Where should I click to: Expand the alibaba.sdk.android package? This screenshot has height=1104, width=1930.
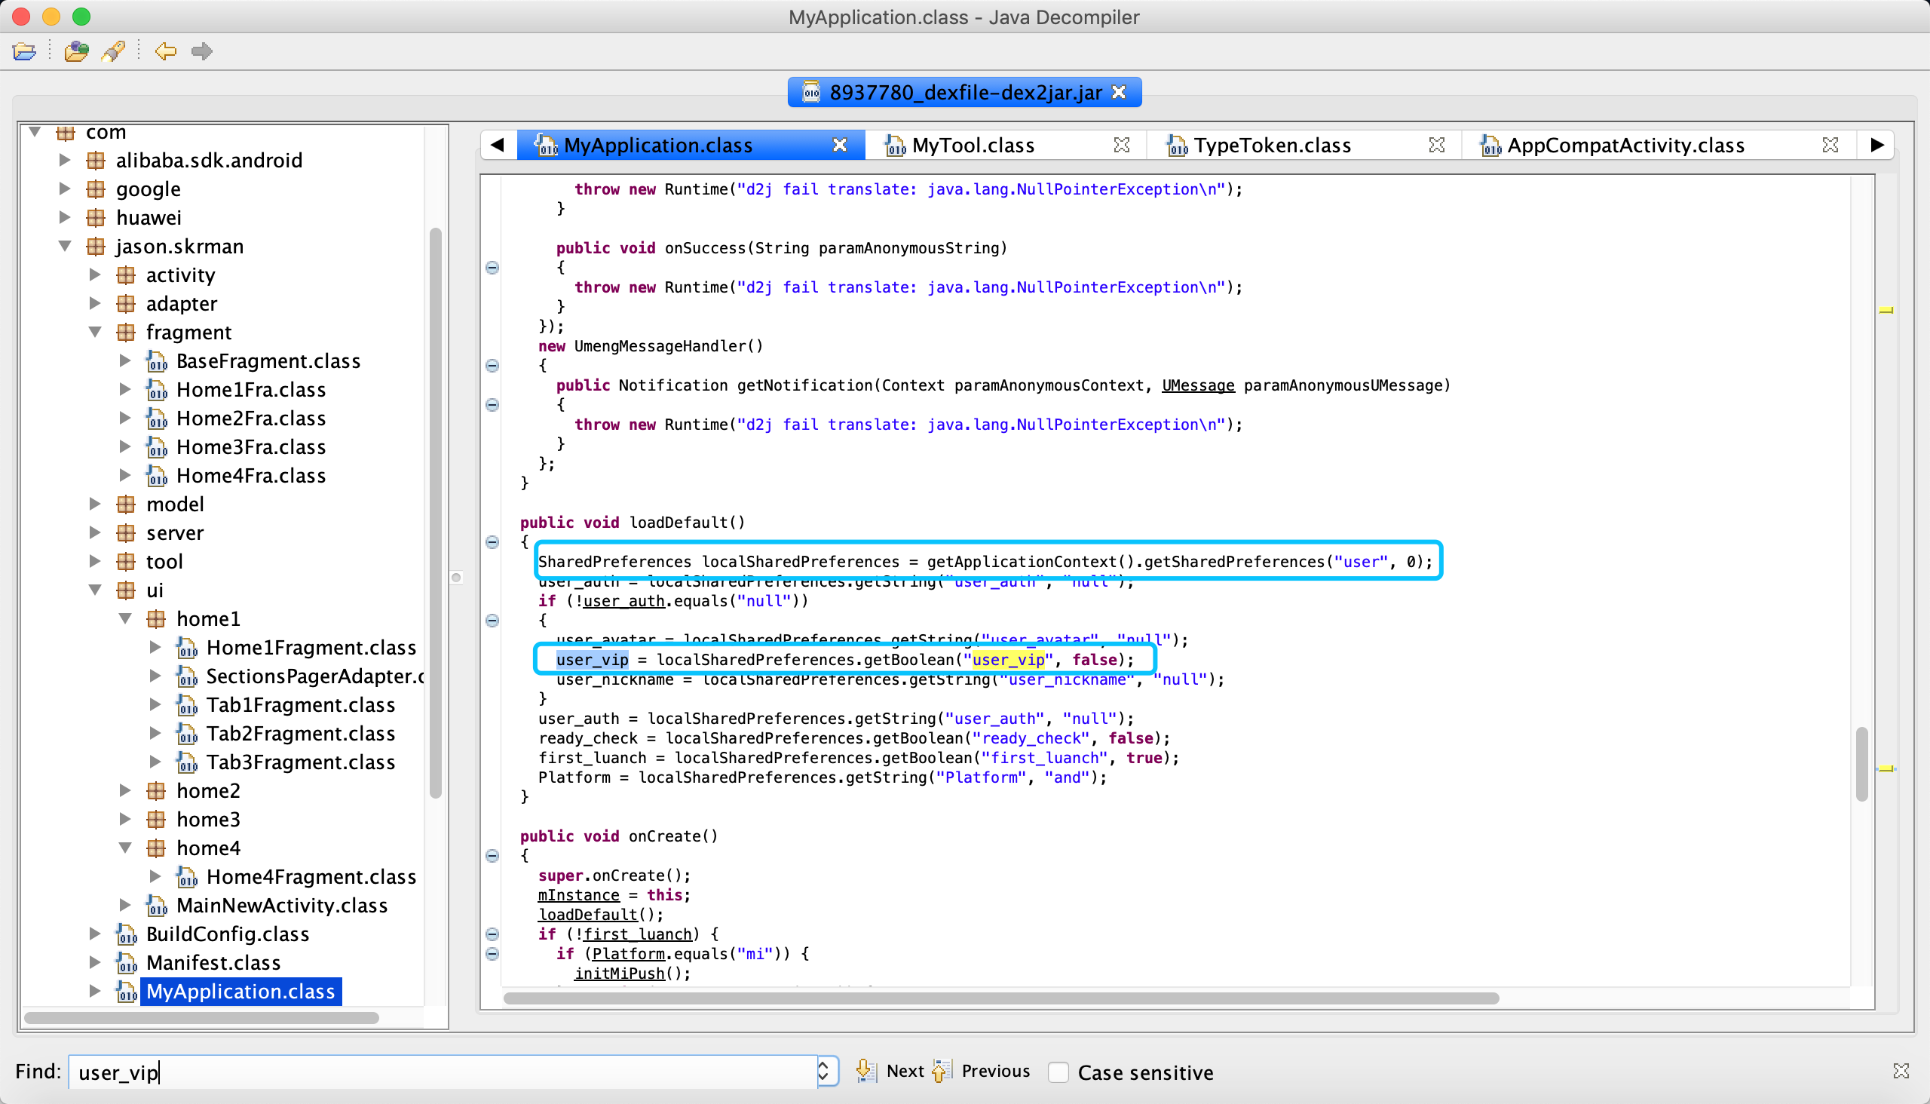[65, 160]
